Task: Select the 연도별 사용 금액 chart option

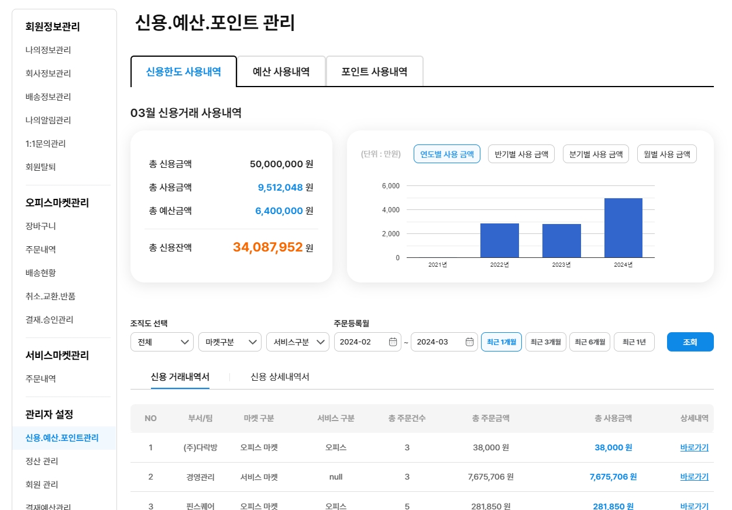Action: coord(446,154)
